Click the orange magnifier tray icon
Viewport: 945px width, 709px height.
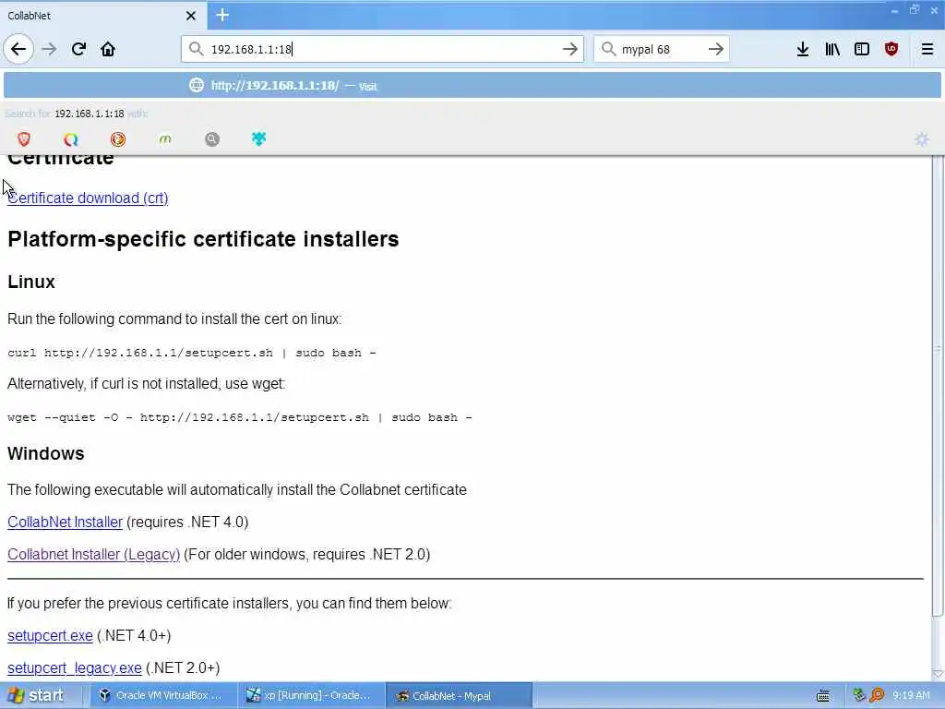[877, 696]
